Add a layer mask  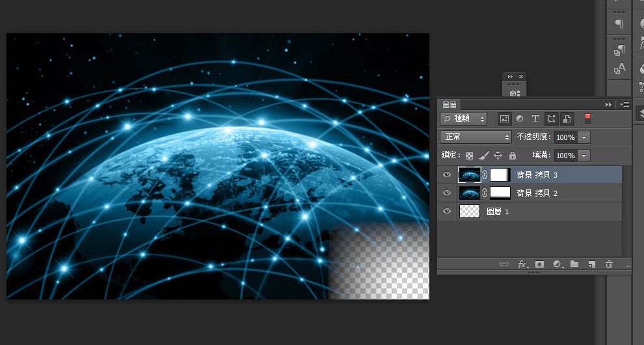point(539,264)
